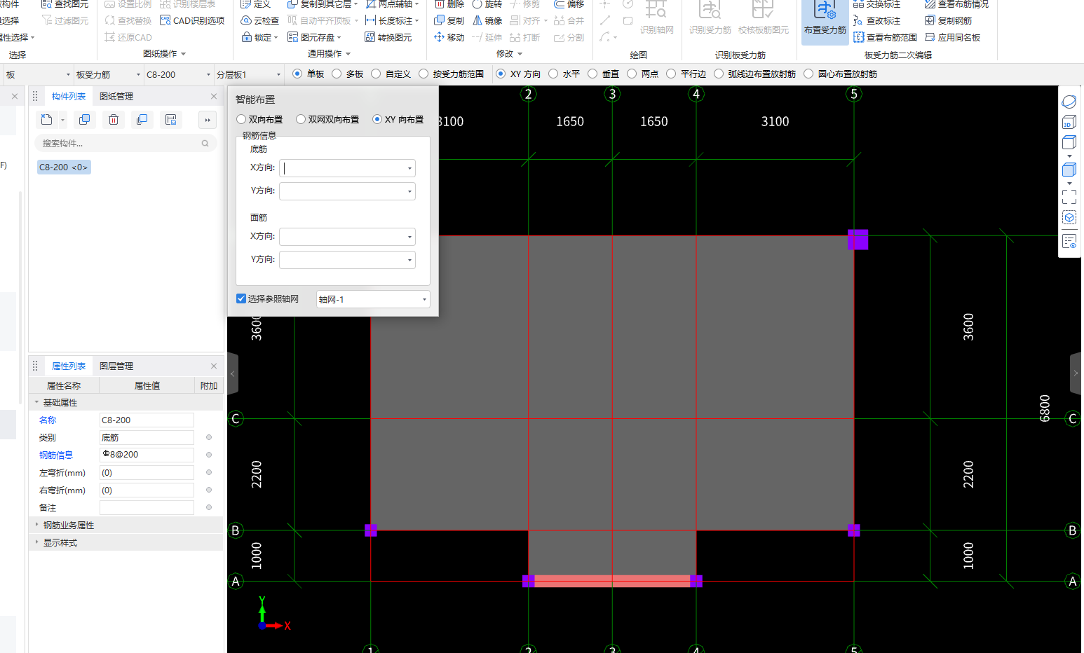Screen dimensions: 1084x653
Task: Click the full-screen frame icon on right toolbar
Action: point(1069,197)
